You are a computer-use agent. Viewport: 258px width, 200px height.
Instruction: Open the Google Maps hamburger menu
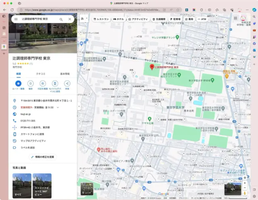click(16, 19)
